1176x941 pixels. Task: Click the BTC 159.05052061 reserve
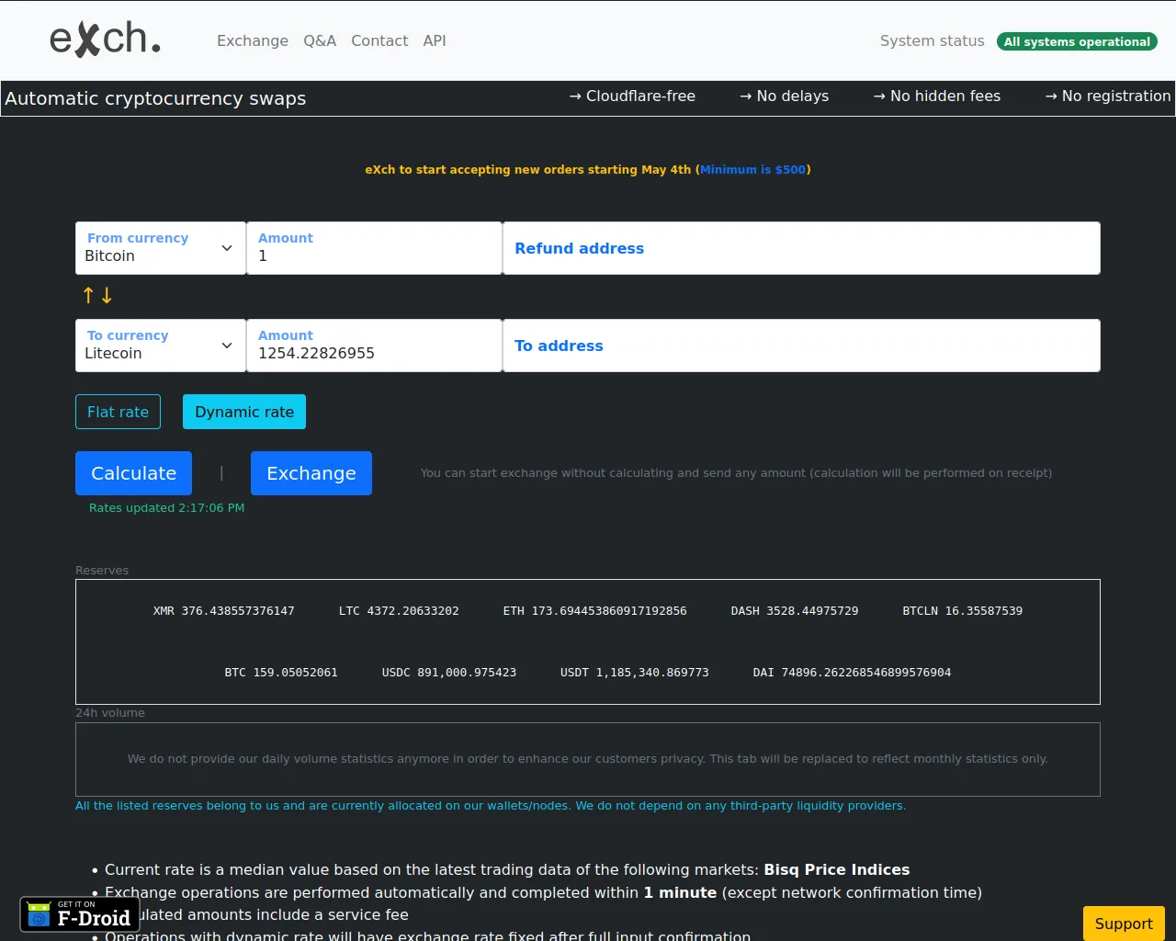(281, 672)
